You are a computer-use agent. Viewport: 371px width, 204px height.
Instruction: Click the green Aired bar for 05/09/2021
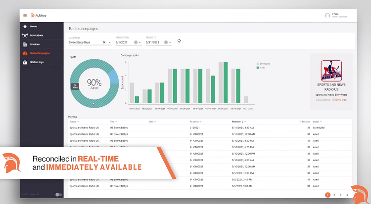click(226, 82)
